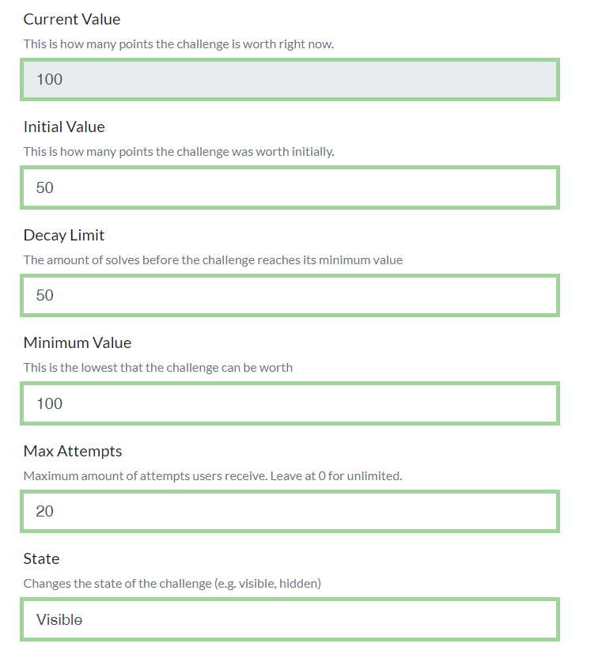This screenshot has height=651, width=602.
Task: Focus the Initial Value input box
Action: 290,187
